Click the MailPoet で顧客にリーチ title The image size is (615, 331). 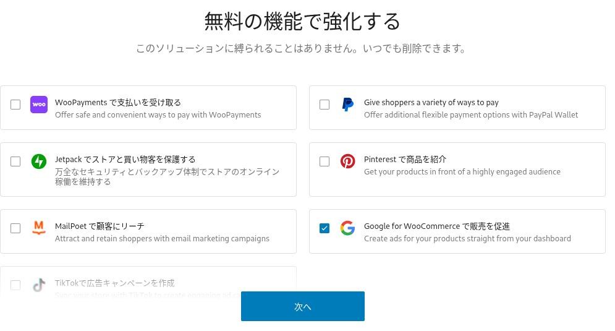100,226
